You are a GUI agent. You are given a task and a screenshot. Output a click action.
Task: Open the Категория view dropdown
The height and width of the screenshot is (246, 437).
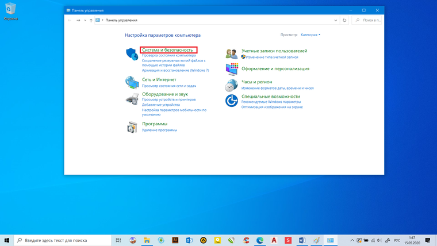(310, 35)
